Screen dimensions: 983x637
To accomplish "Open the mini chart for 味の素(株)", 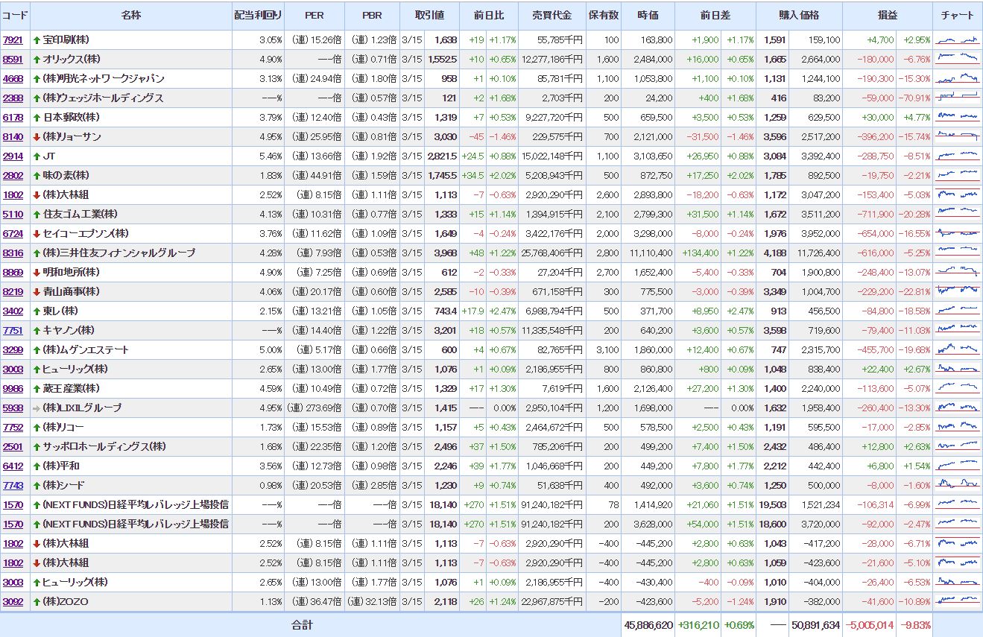I will (957, 175).
